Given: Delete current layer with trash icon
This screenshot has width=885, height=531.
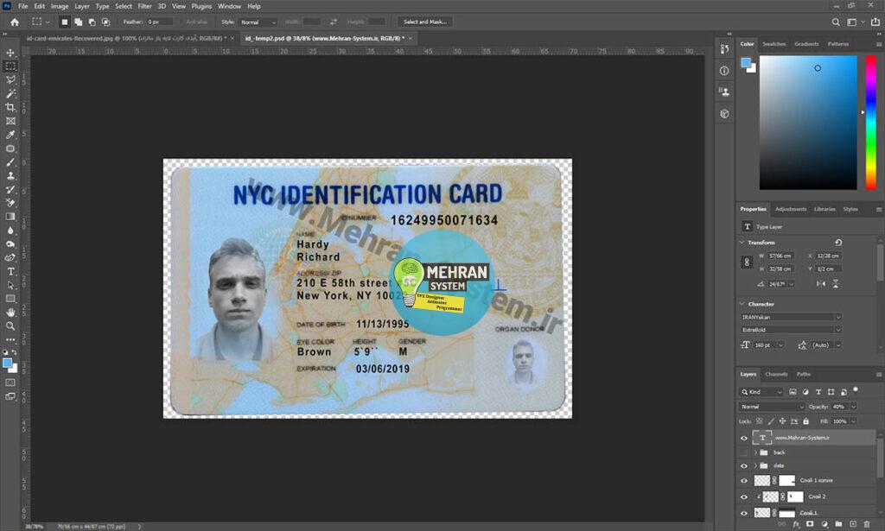Looking at the screenshot, I should (x=866, y=523).
